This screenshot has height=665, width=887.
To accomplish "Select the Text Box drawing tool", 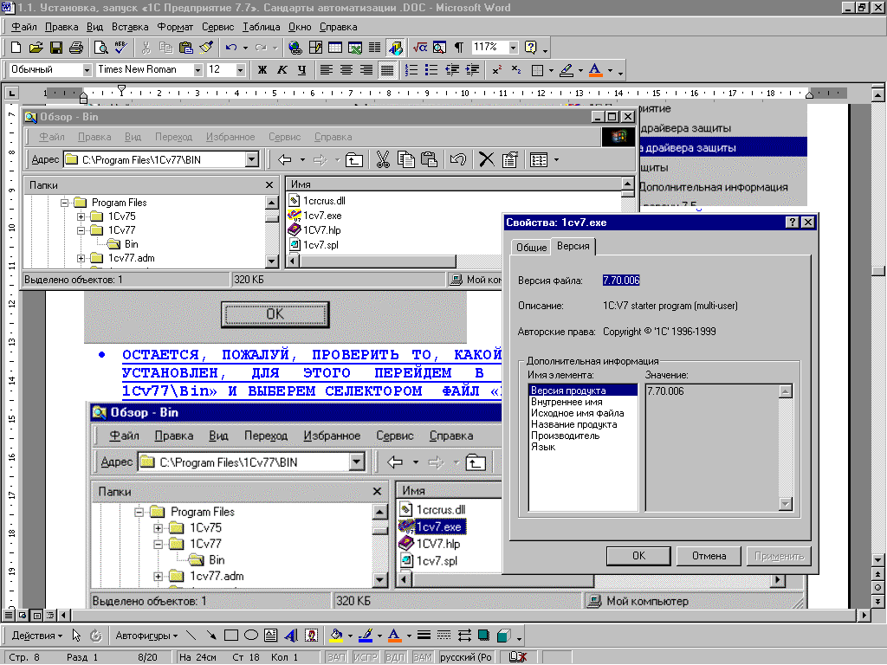I will [270, 636].
